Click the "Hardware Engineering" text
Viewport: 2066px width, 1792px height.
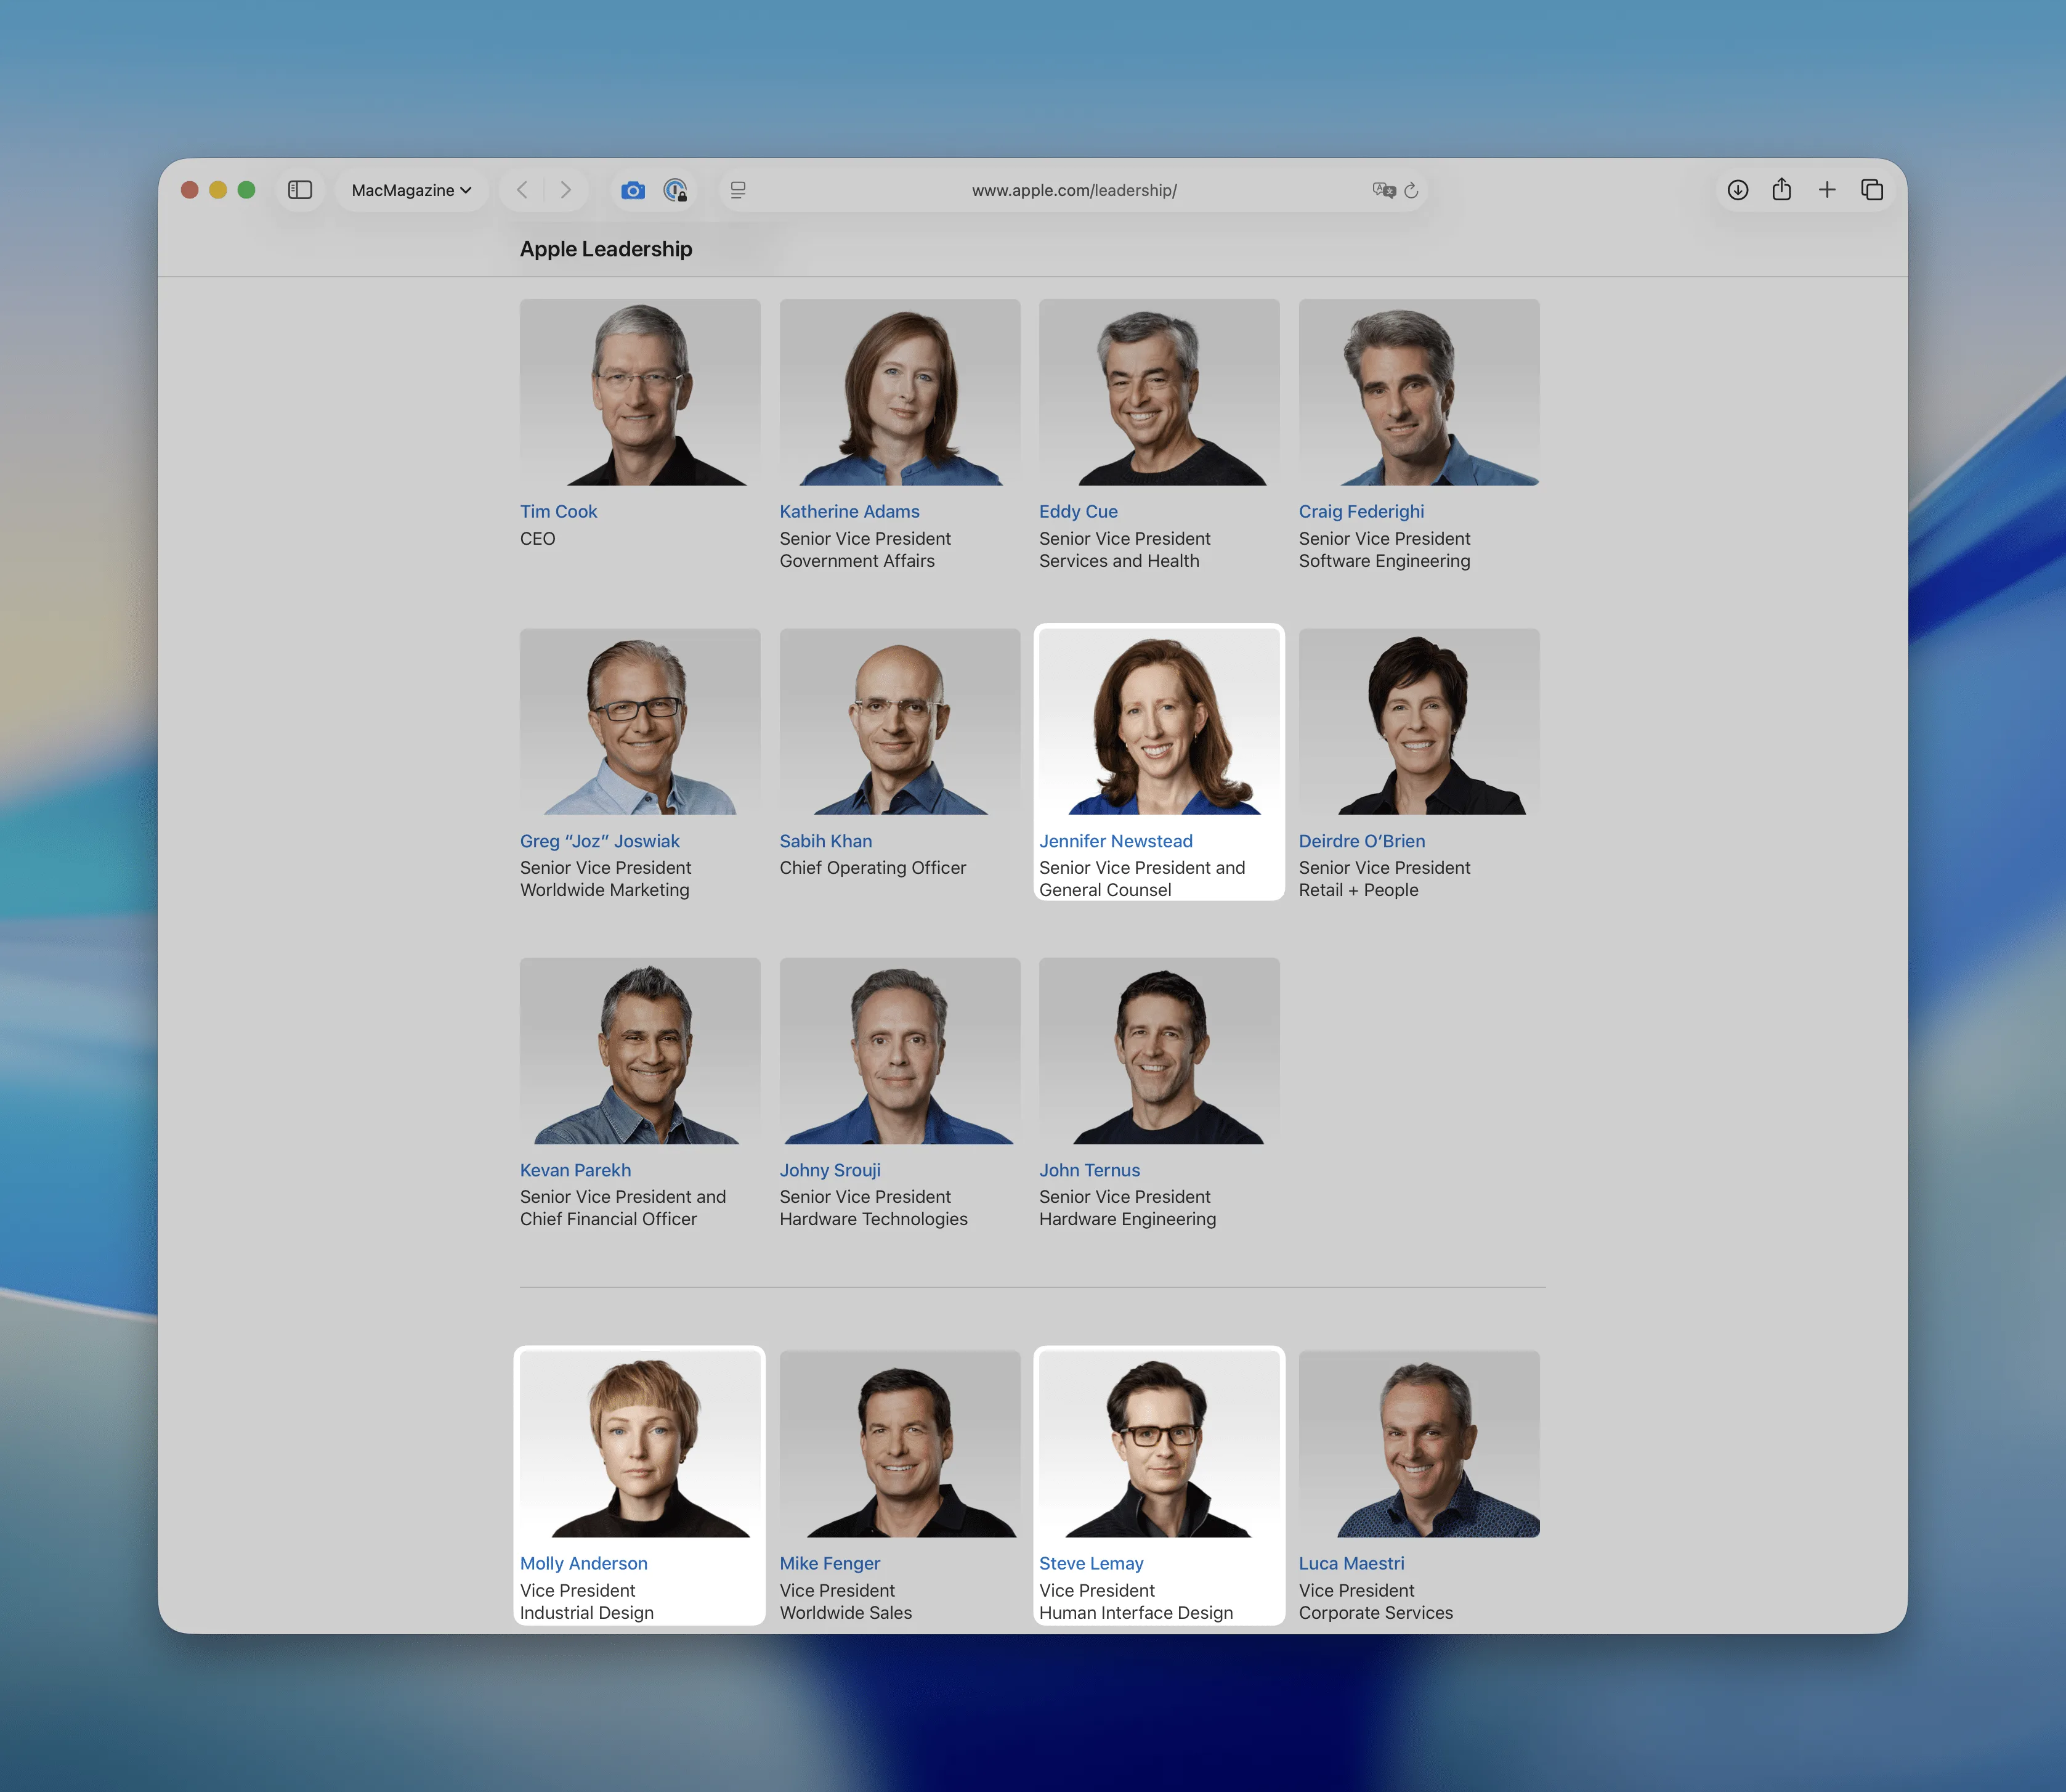[x=1127, y=1219]
